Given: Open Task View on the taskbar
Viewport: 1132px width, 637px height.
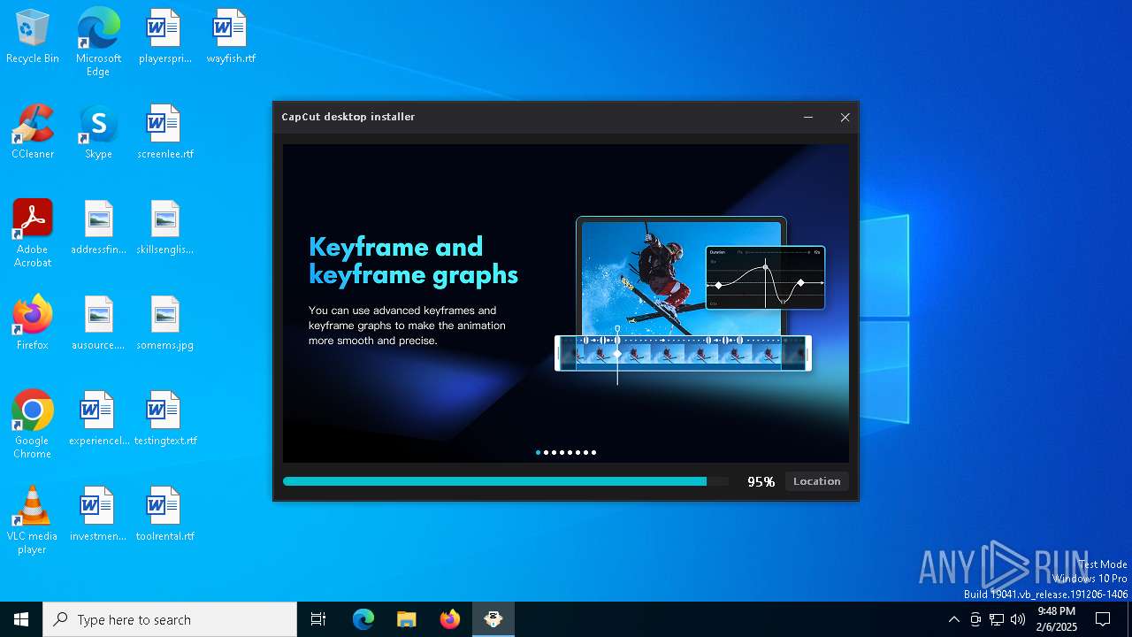Looking at the screenshot, I should tap(318, 619).
